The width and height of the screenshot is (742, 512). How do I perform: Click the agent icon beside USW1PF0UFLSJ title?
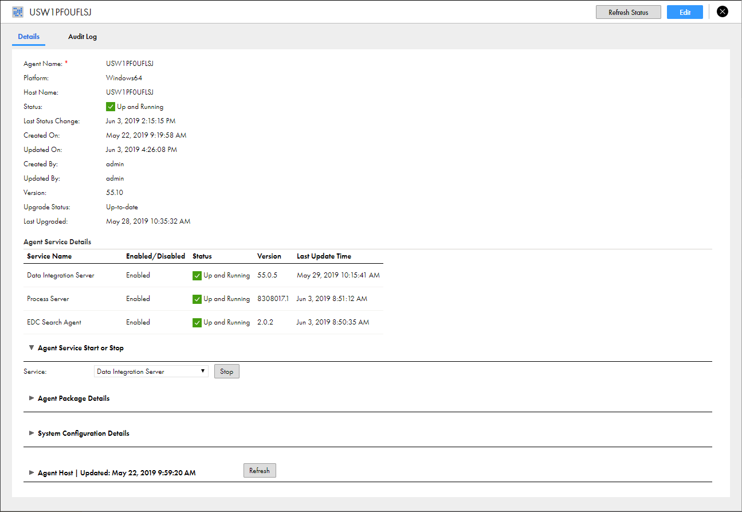click(x=18, y=12)
